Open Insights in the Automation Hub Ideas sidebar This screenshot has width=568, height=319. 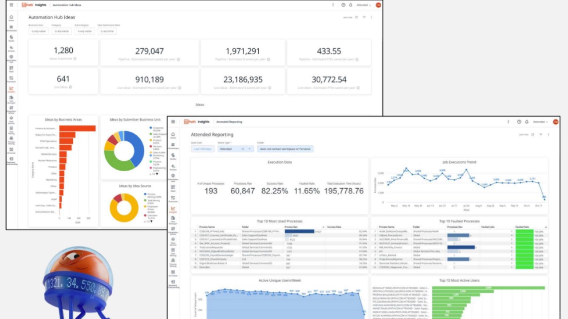click(11, 89)
